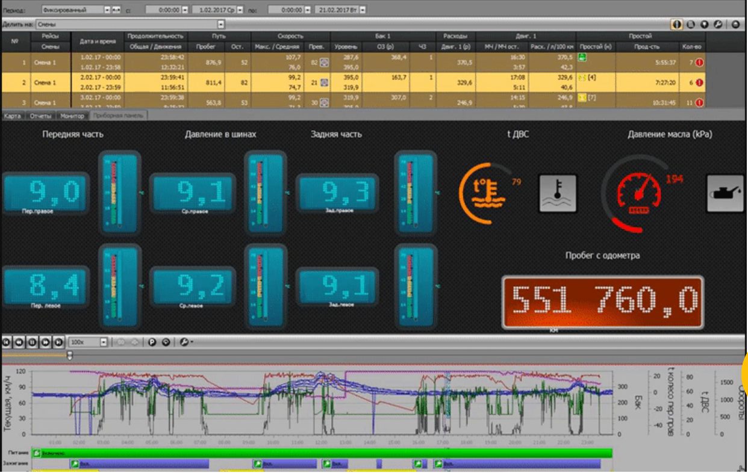Screen dimensions: 748x473
Task: Click the highlighted first round toolbar icon top right
Action: [x=678, y=25]
